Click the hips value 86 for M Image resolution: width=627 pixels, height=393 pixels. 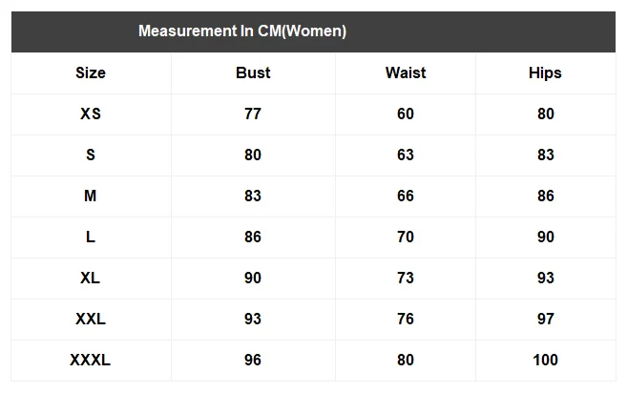(546, 196)
